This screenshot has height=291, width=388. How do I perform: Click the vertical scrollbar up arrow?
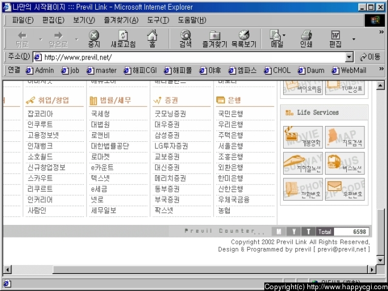pyautogui.click(x=380, y=85)
